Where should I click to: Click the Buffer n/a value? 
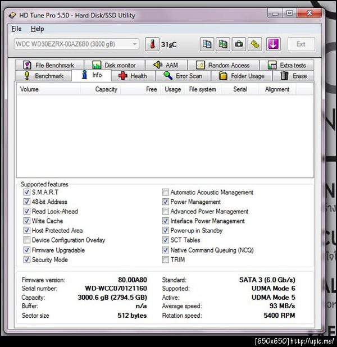(x=142, y=306)
